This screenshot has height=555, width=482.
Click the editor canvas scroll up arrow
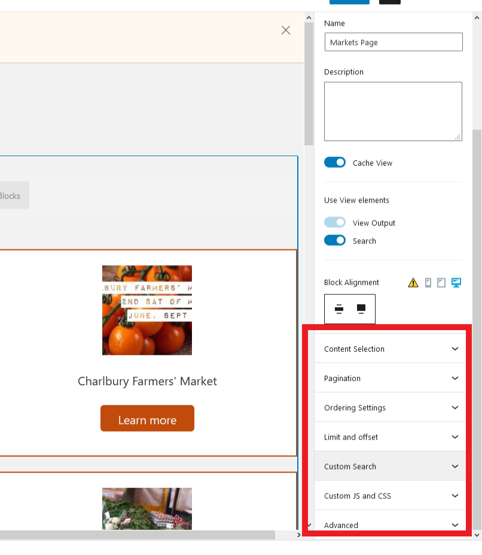click(x=309, y=18)
